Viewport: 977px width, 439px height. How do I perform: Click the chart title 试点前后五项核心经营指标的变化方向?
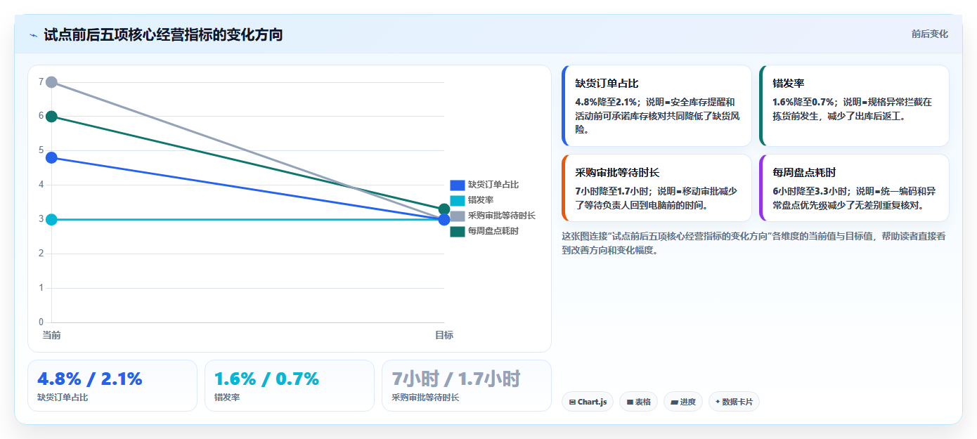tap(163, 34)
